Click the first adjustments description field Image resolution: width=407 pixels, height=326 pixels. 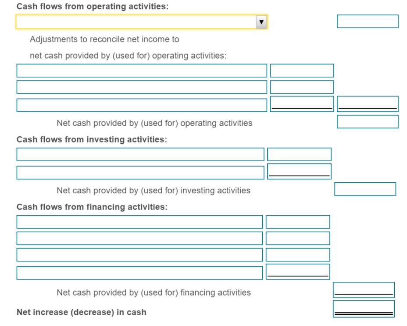[x=141, y=70]
